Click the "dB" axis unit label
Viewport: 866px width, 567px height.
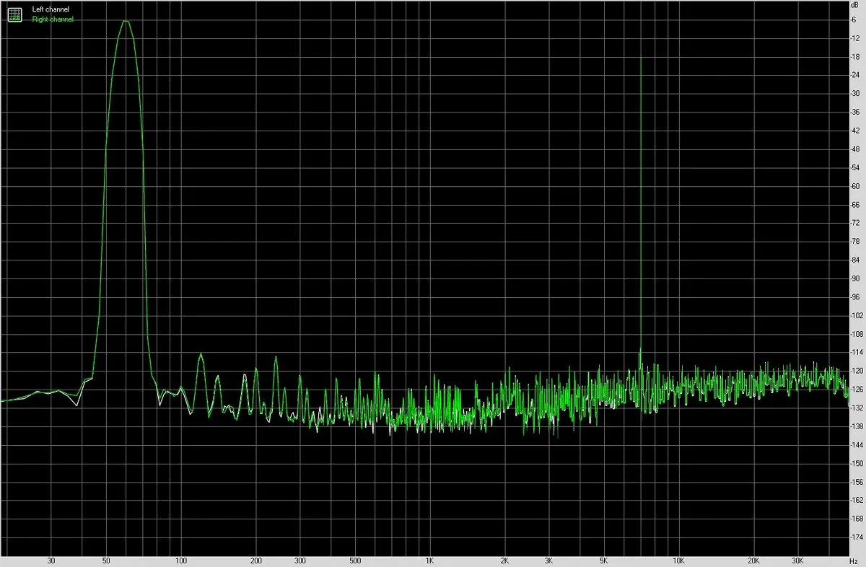(x=855, y=6)
